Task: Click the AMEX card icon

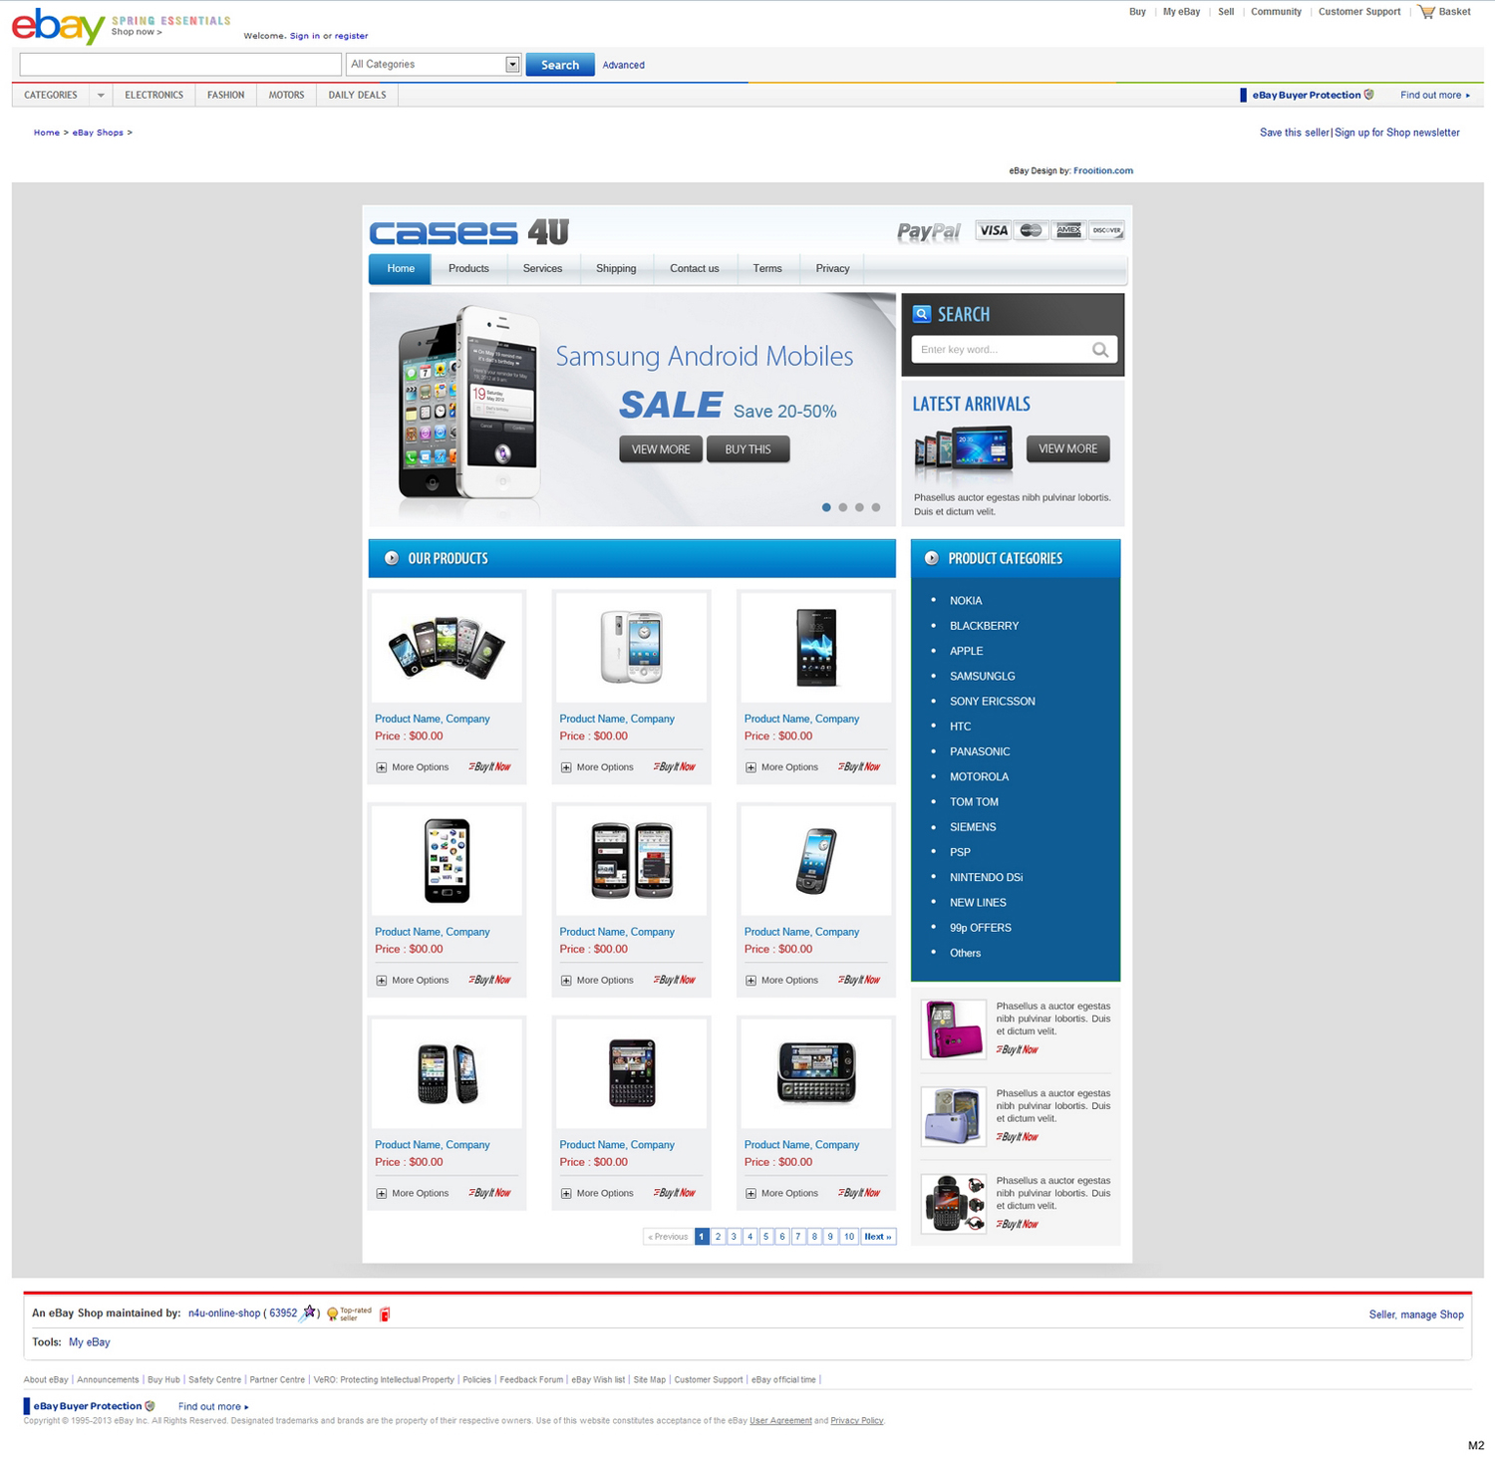Action: (x=1068, y=230)
